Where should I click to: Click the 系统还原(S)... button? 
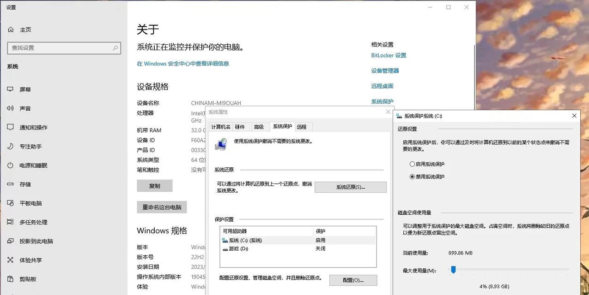pyautogui.click(x=351, y=187)
